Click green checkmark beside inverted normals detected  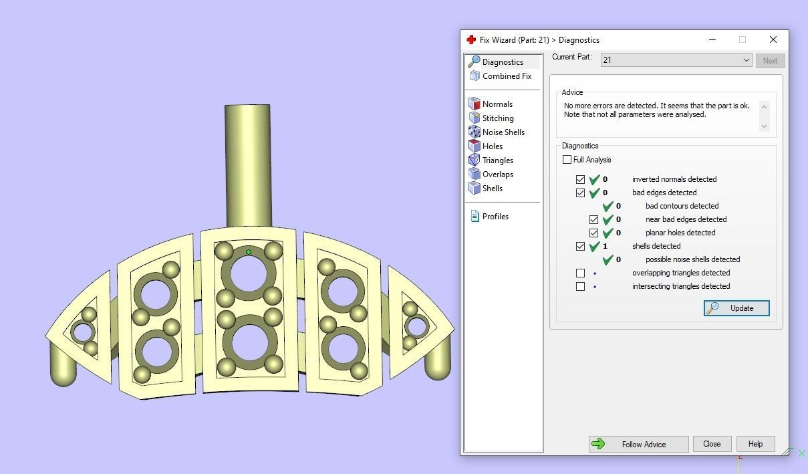pyautogui.click(x=594, y=179)
